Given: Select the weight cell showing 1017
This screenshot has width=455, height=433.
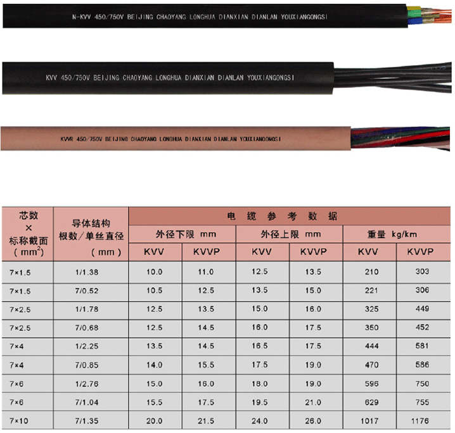Looking at the screenshot, I should (370, 421).
